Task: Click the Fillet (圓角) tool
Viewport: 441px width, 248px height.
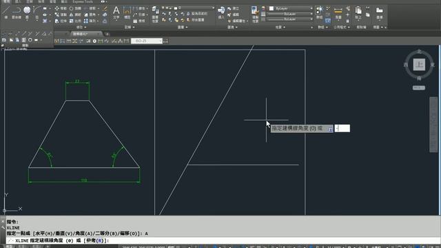Action: tap(90, 14)
